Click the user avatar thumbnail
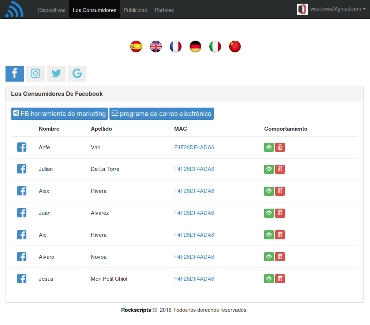 [302, 9]
